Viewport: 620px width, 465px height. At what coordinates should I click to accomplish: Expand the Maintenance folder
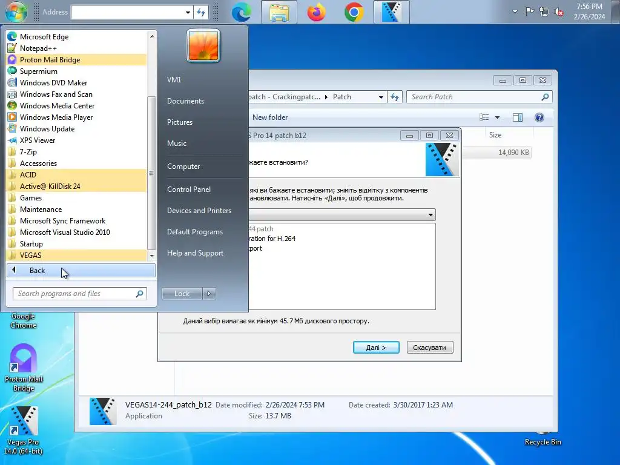pyautogui.click(x=76, y=209)
